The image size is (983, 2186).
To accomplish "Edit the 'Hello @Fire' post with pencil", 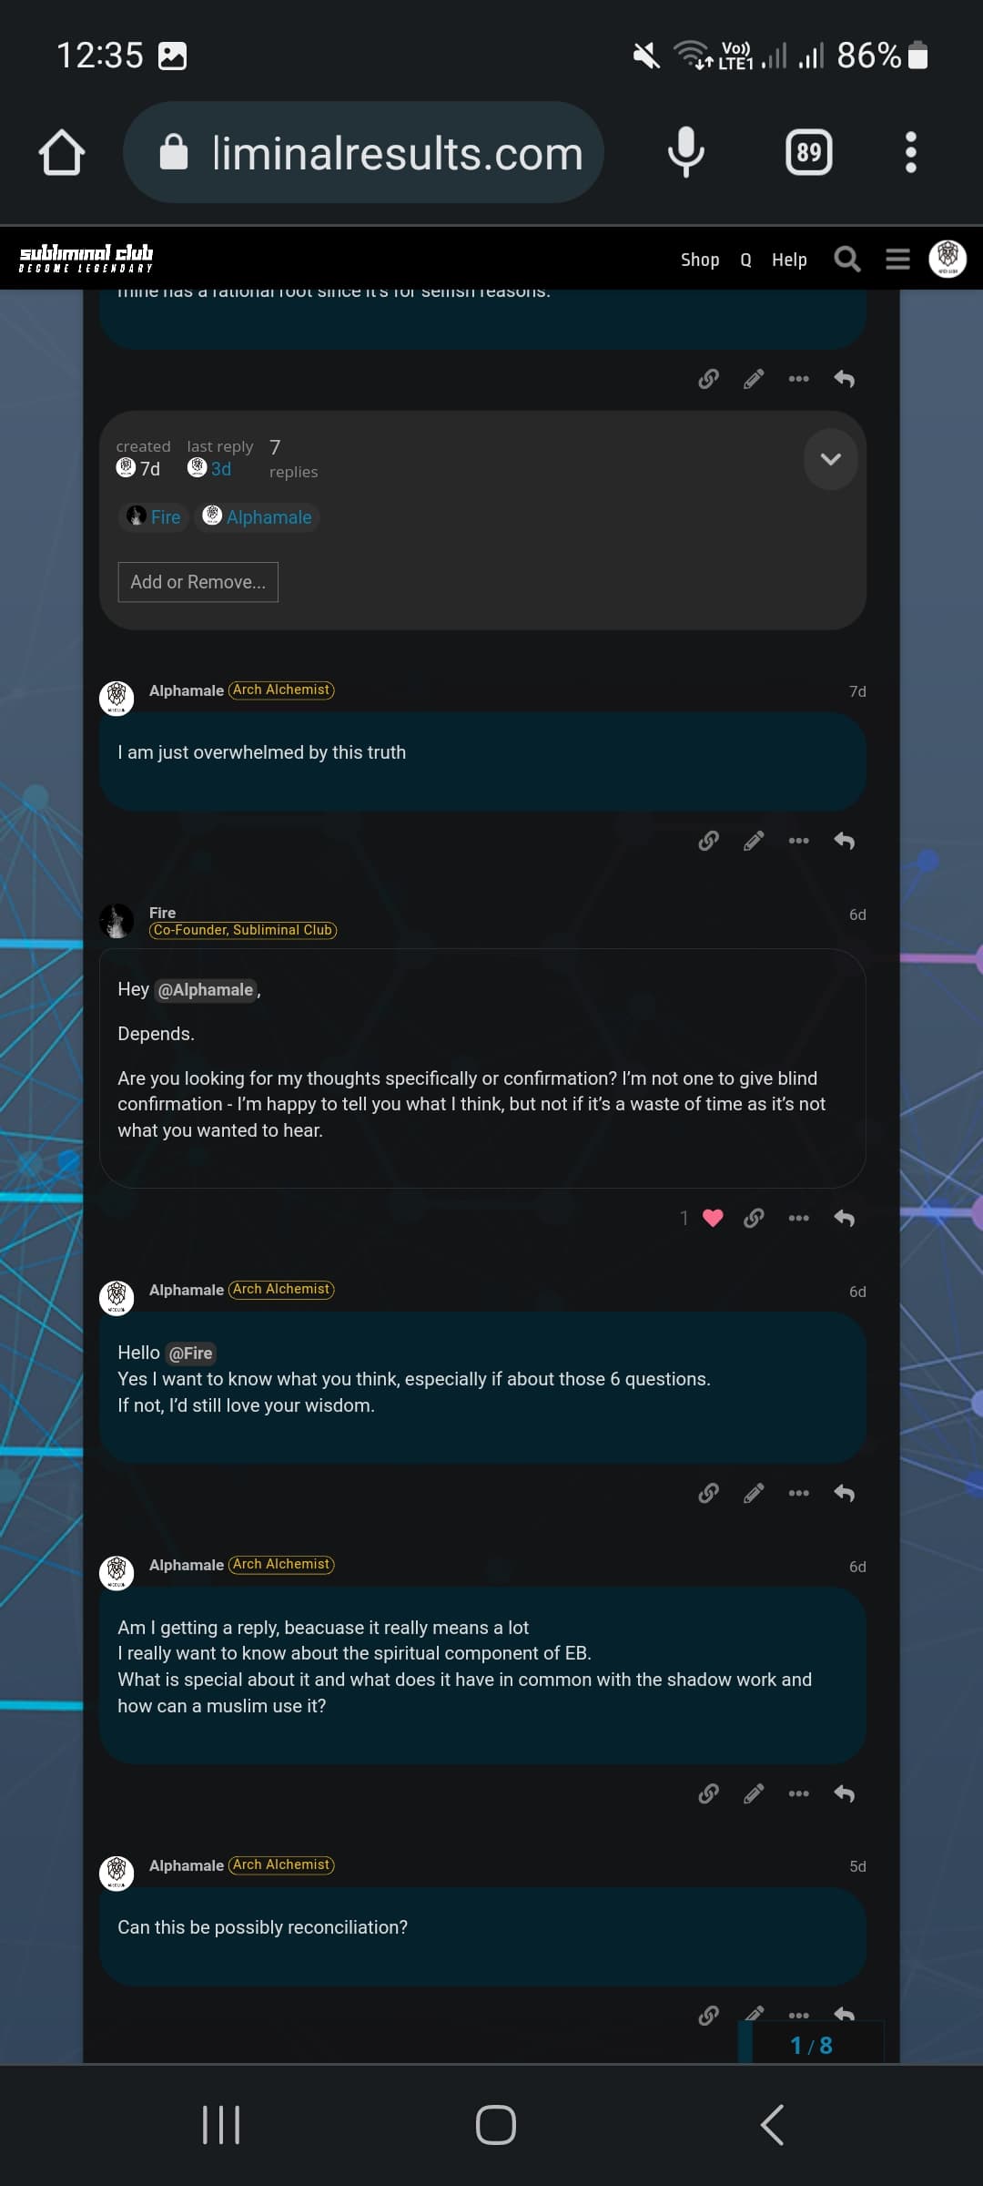I will point(754,1493).
